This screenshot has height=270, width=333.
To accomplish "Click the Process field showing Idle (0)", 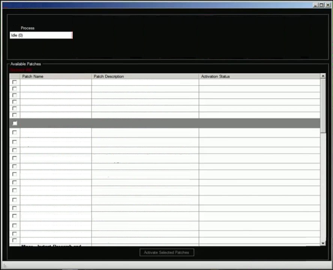I will [x=41, y=35].
